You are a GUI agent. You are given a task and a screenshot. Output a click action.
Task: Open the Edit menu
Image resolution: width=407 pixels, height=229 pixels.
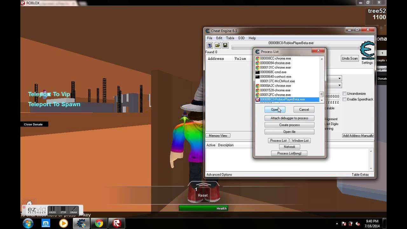click(x=219, y=38)
